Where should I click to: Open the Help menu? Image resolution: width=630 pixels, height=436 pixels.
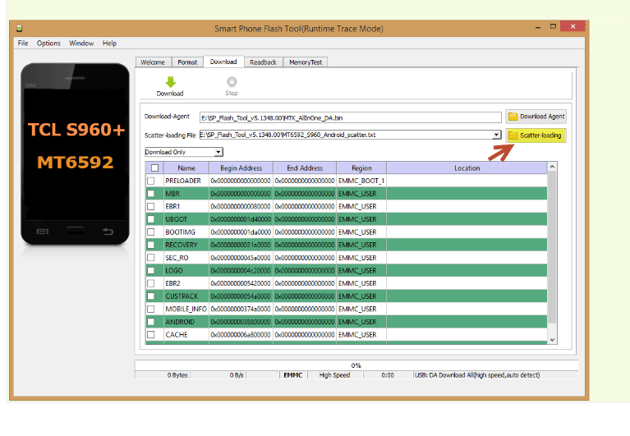point(109,43)
